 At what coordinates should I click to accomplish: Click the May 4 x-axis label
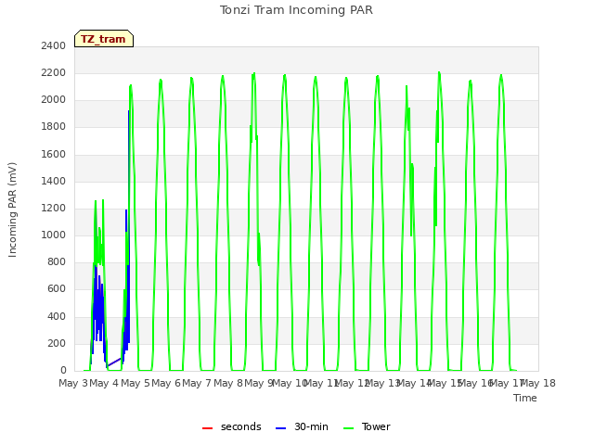point(104,383)
